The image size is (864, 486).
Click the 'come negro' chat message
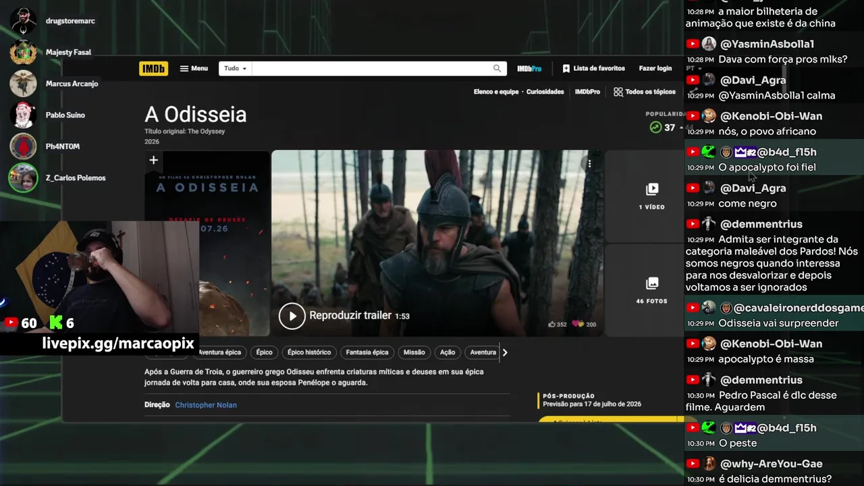tap(747, 204)
